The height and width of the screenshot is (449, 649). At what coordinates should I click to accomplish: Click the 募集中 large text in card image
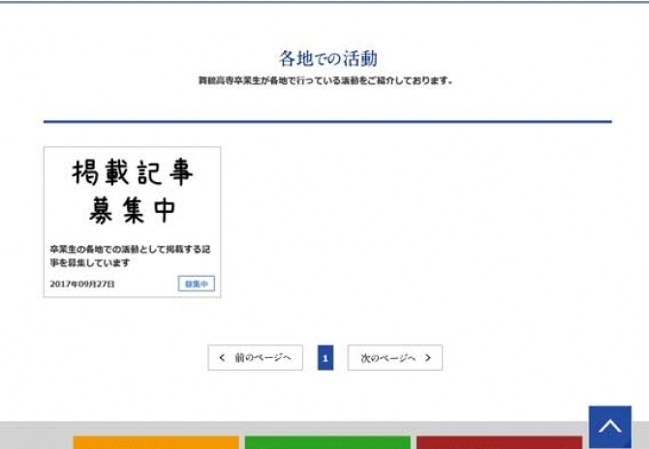[x=133, y=209]
